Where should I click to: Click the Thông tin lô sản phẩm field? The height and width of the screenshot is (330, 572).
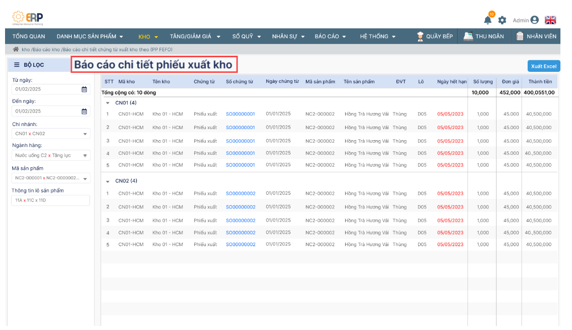[50, 200]
